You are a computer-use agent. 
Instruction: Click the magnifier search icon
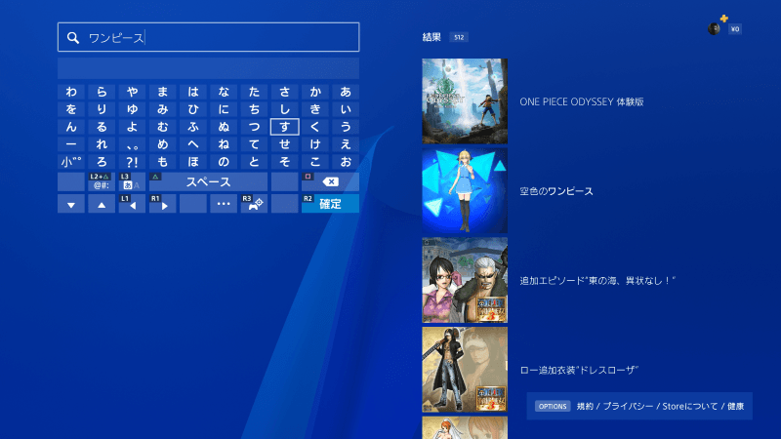[x=73, y=38]
